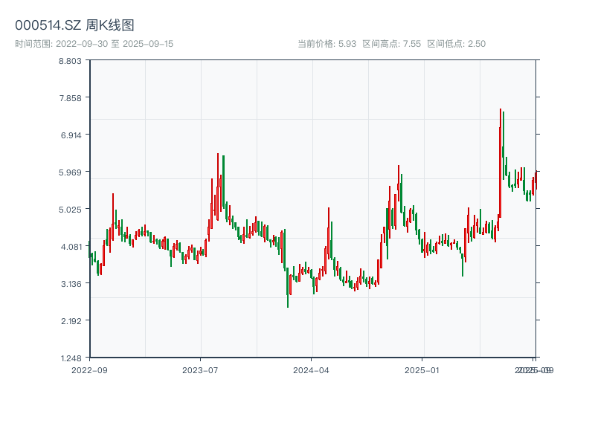Click the y-axis value 2.192
595x446 pixels.
pyautogui.click(x=71, y=321)
